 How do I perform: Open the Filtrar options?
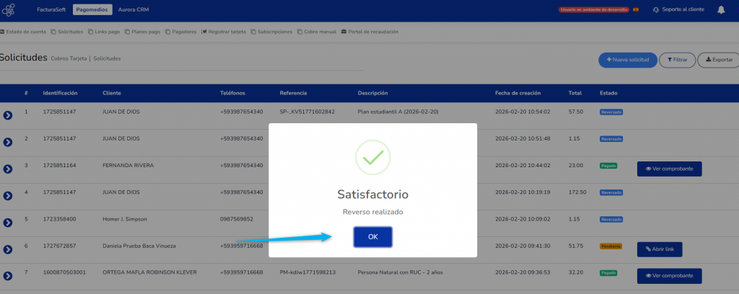(677, 60)
